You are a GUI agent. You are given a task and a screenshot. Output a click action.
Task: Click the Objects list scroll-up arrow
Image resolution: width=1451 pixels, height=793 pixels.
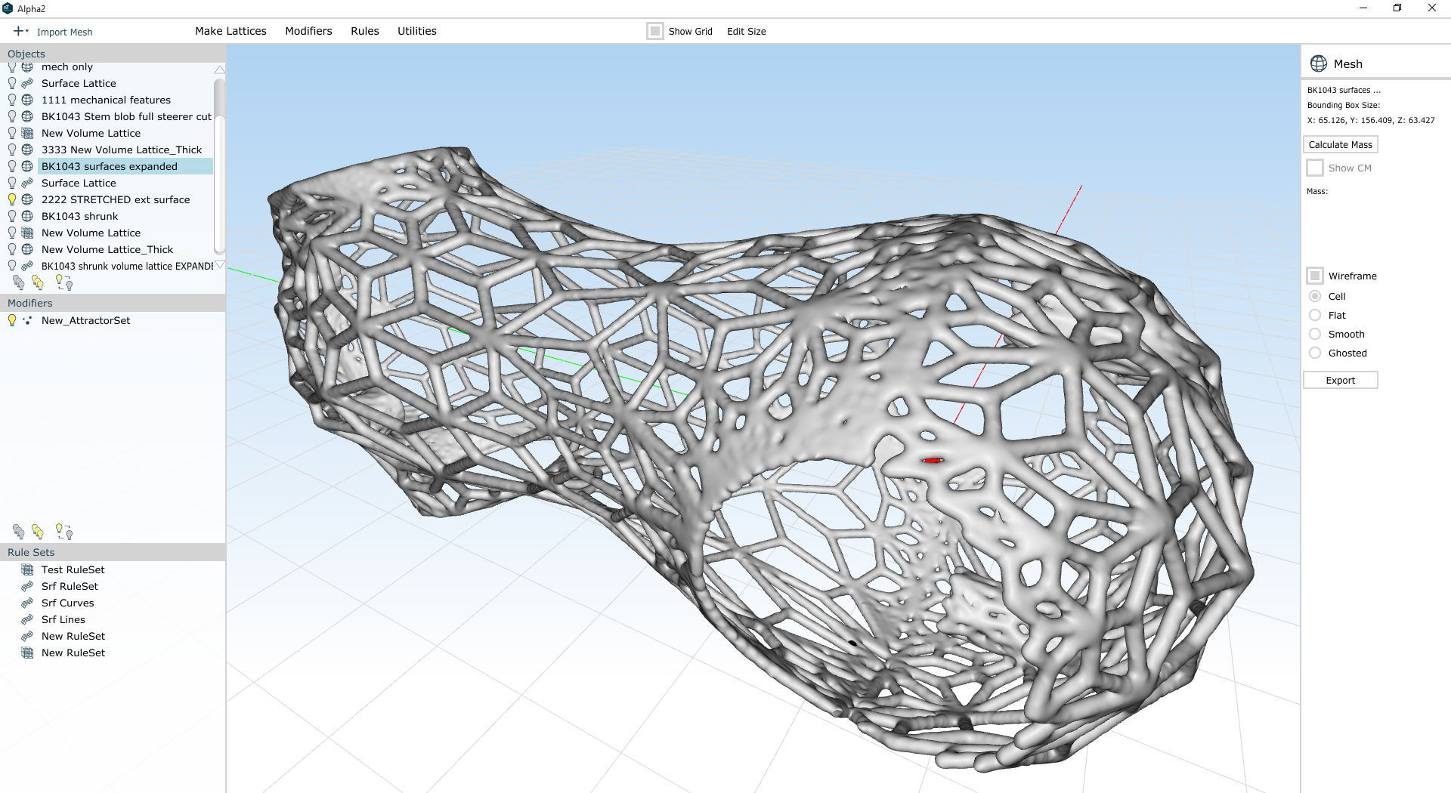click(220, 69)
